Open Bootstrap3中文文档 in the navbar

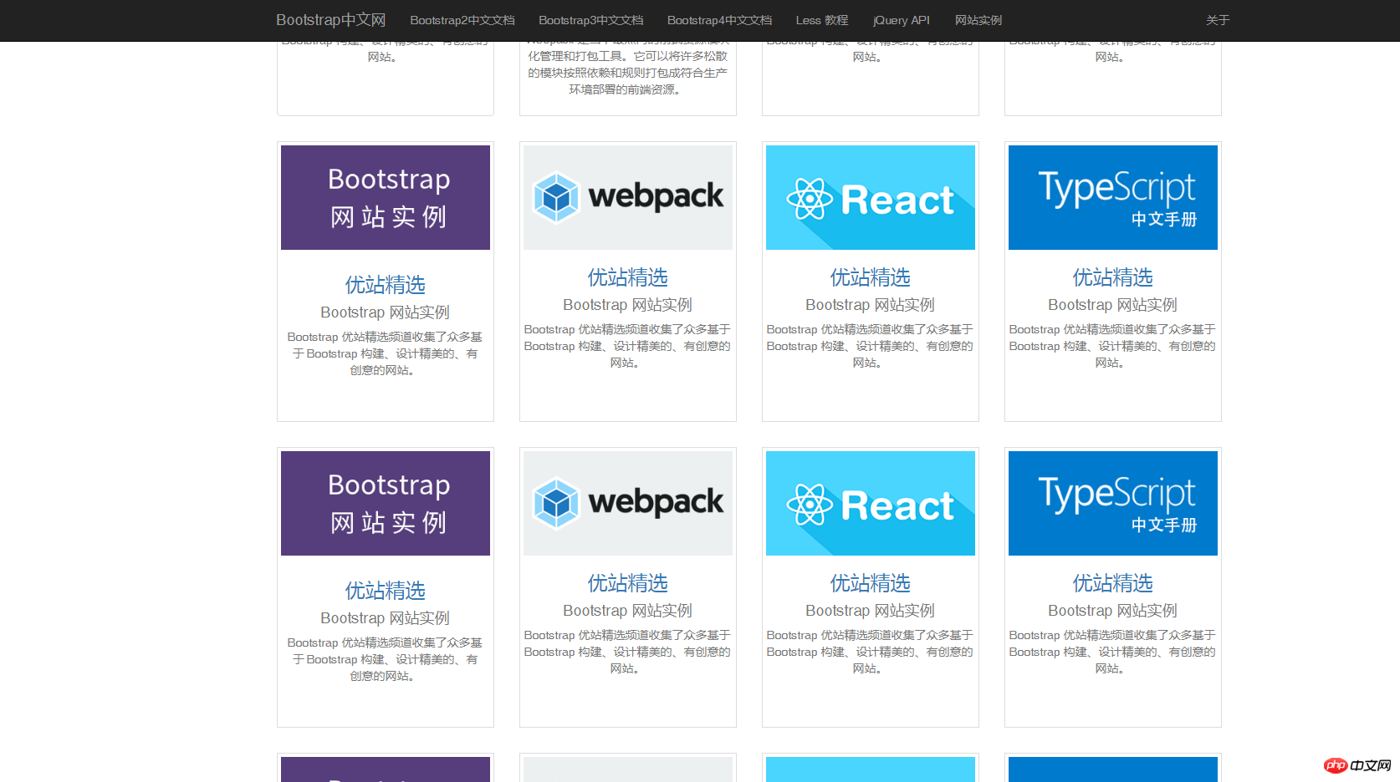pos(591,20)
